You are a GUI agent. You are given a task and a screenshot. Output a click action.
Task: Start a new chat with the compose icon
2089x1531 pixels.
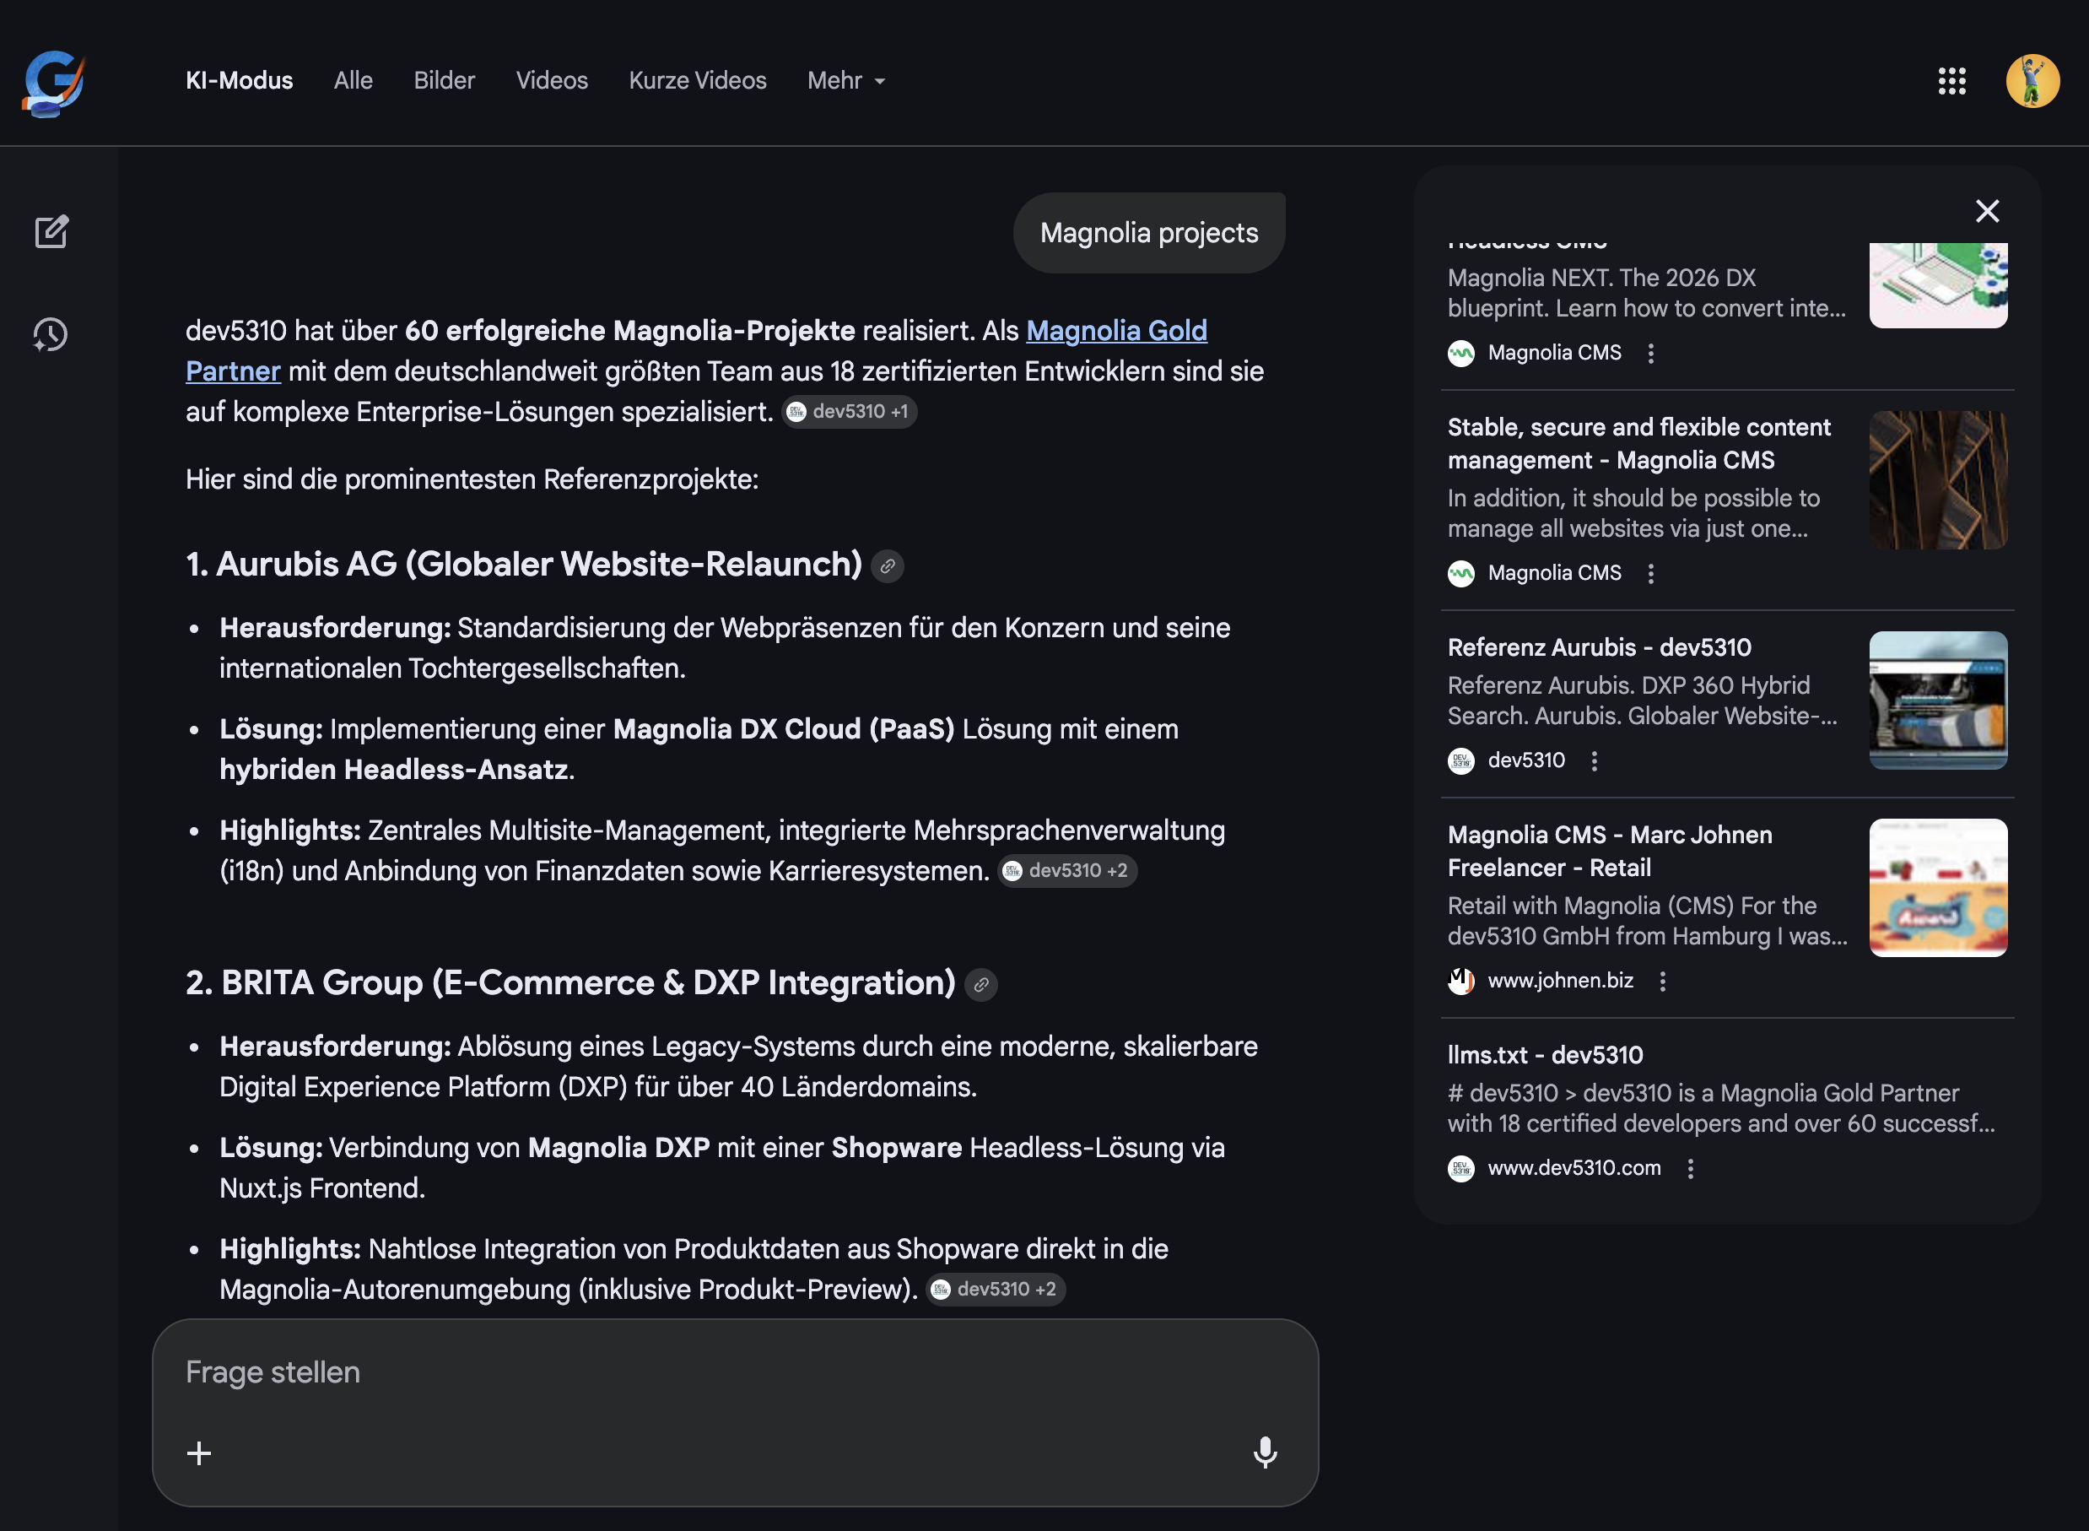tap(51, 232)
